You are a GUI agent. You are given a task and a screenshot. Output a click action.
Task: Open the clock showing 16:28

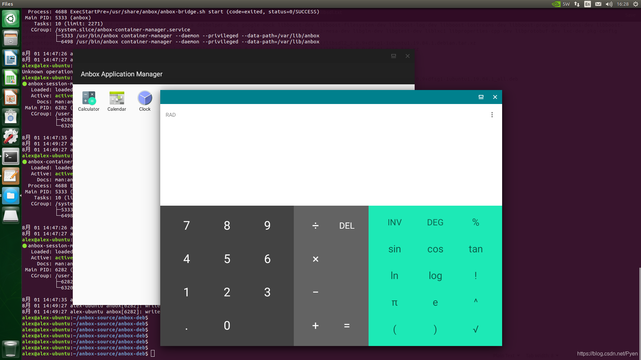tap(623, 4)
